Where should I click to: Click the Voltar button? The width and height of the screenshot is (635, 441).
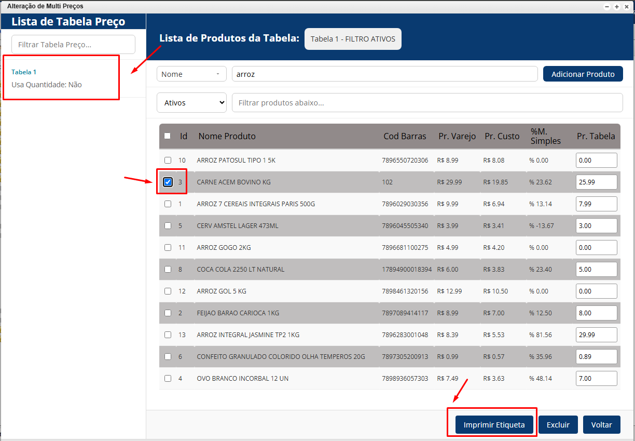601,424
